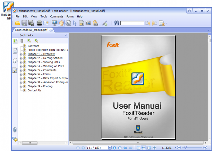Zoom out with the minus button
The width and height of the screenshot is (212, 151).
point(179,148)
